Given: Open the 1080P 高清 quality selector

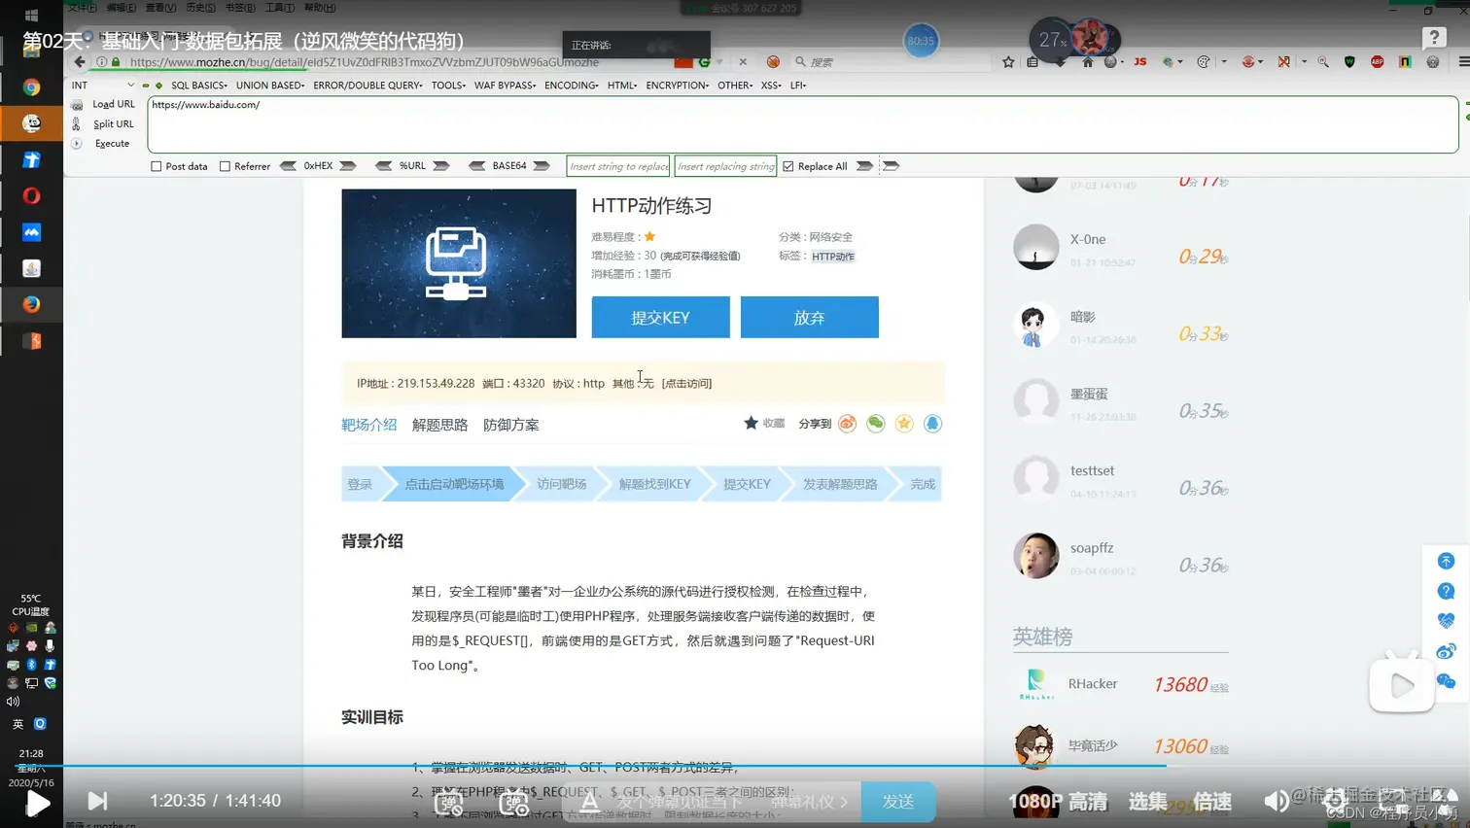Looking at the screenshot, I should point(1058,802).
